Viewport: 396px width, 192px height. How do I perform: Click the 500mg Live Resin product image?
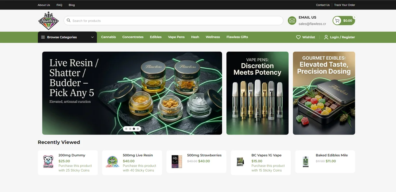coord(112,162)
